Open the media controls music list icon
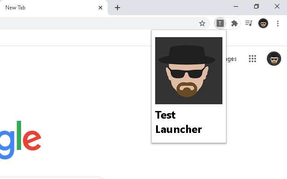 pos(248,23)
